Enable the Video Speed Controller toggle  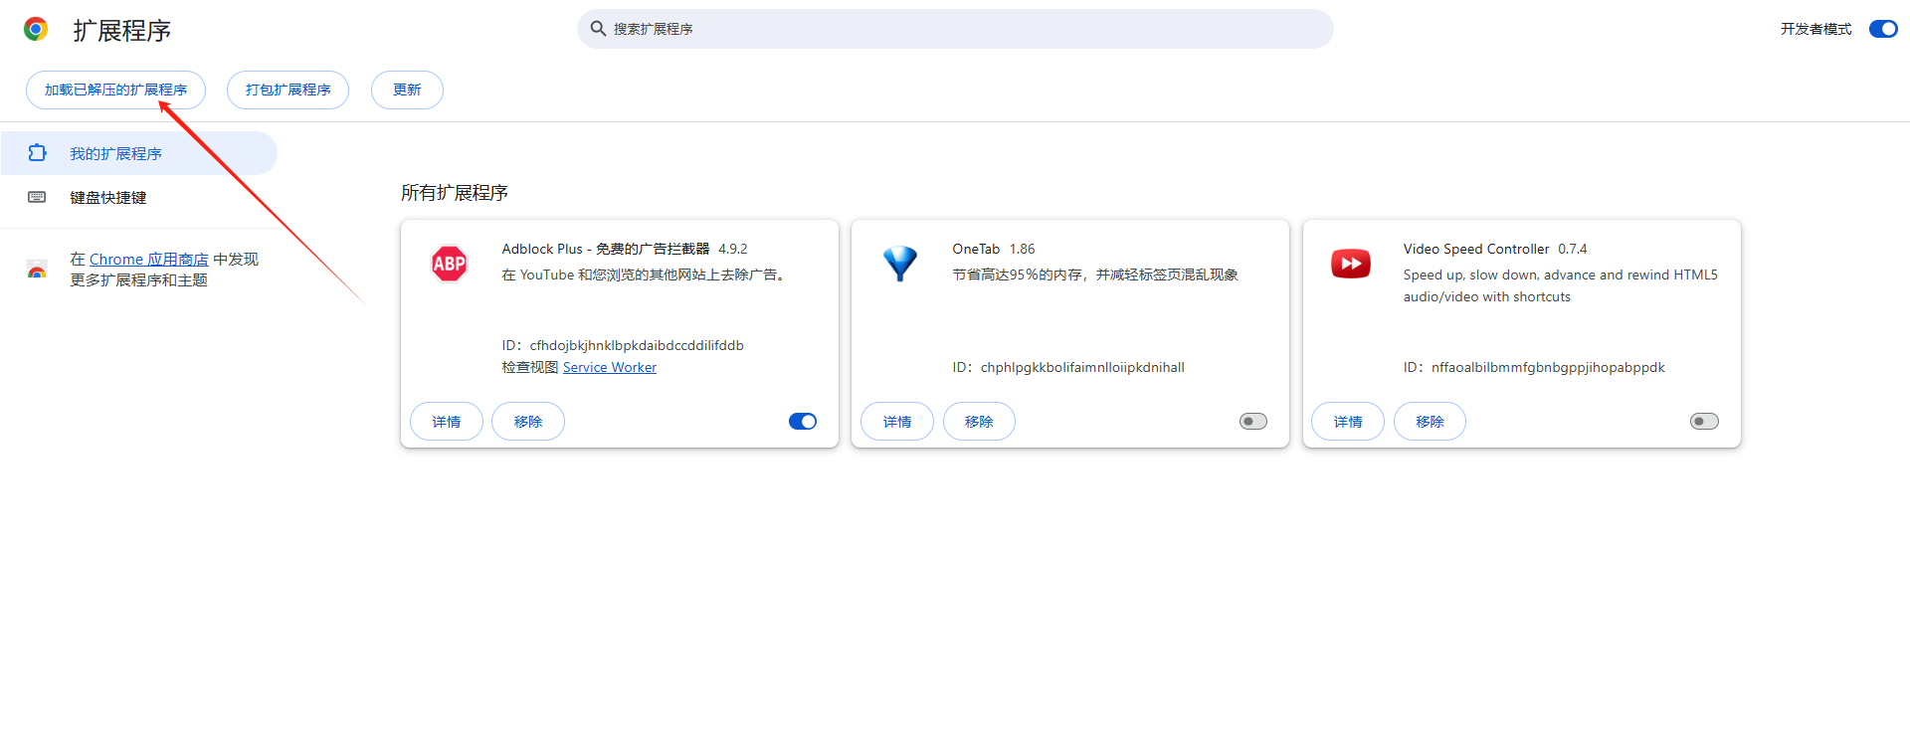point(1703,422)
